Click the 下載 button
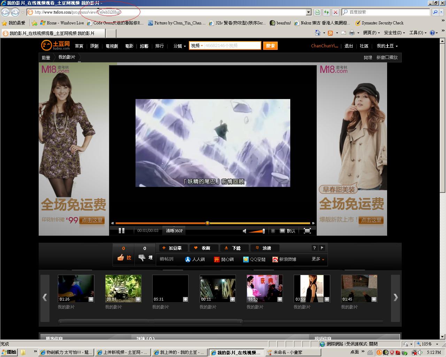Viewport: 446px width, 357px height. pyautogui.click(x=234, y=248)
